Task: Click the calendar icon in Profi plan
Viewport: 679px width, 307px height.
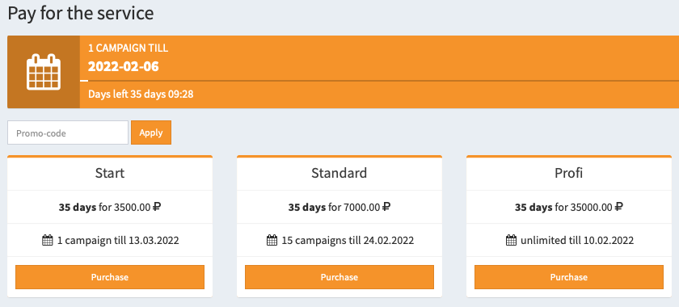Action: click(511, 240)
